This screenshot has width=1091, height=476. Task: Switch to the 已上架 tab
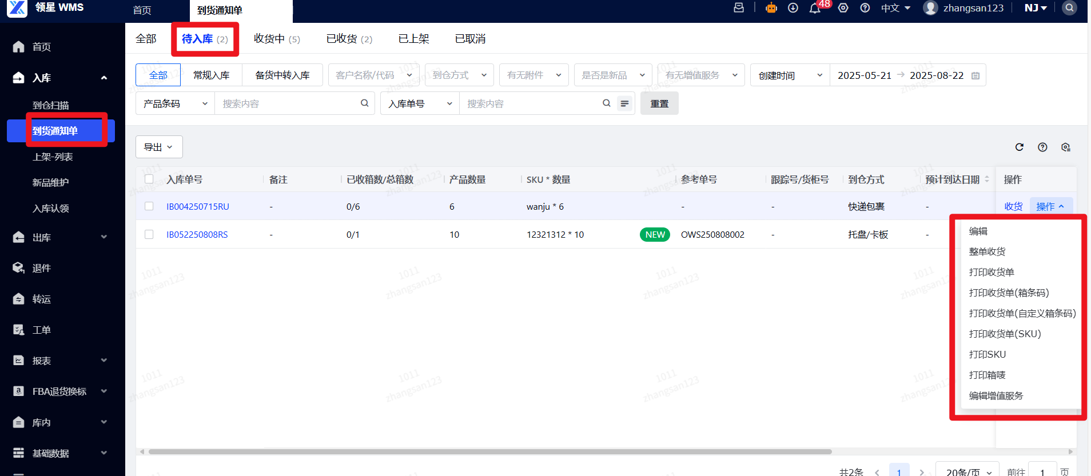point(413,38)
